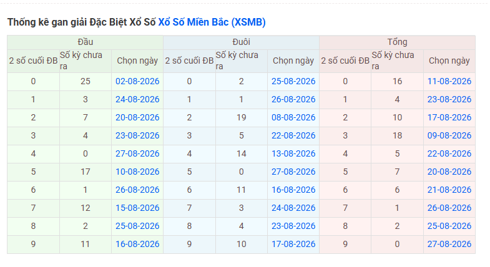Click the Tổng section header cell

point(397,42)
